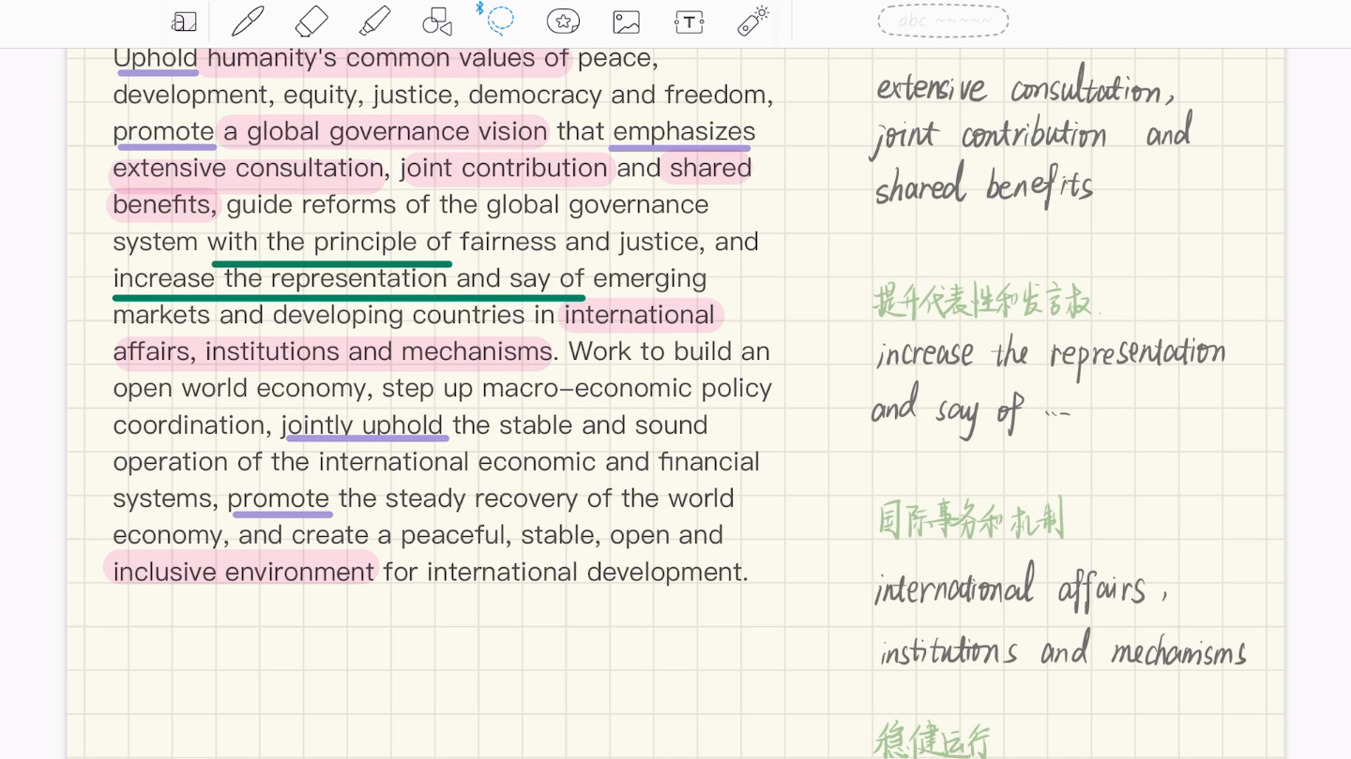Click the underlined phrase "jointly uphold"
This screenshot has width=1351, height=759.
[x=363, y=425]
